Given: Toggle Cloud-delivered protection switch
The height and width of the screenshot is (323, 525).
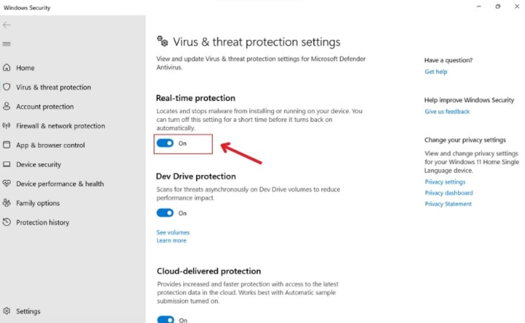Looking at the screenshot, I should pyautogui.click(x=165, y=319).
